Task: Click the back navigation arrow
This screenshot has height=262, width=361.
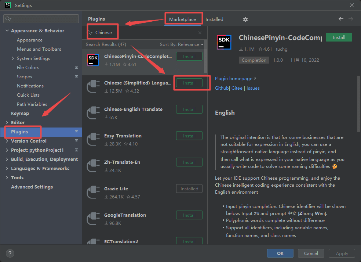Action: coord(341,19)
